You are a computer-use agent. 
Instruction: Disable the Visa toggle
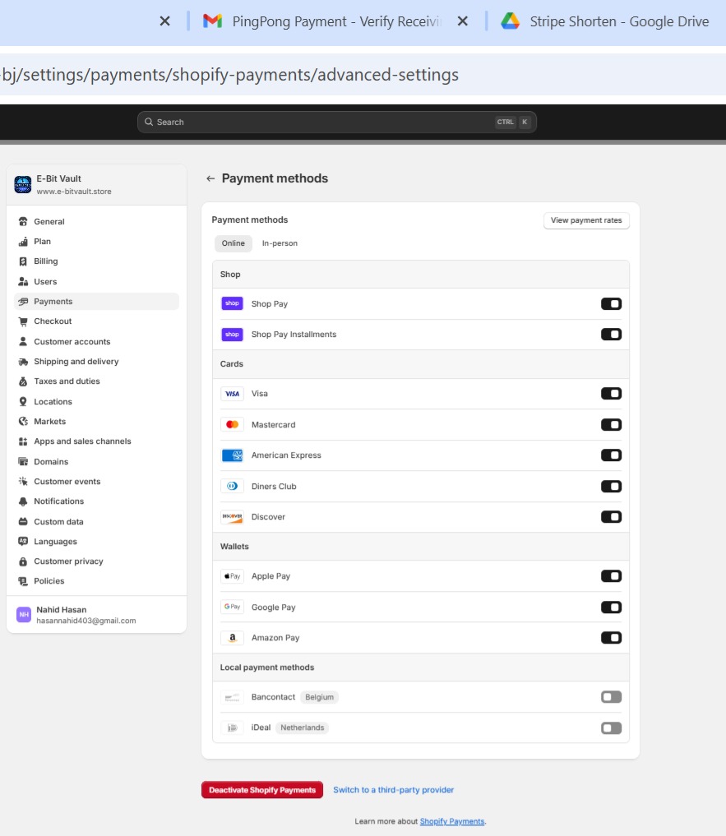(612, 394)
